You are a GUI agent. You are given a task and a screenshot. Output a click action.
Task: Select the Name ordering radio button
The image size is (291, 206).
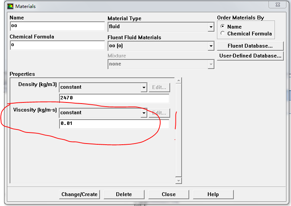click(223, 27)
